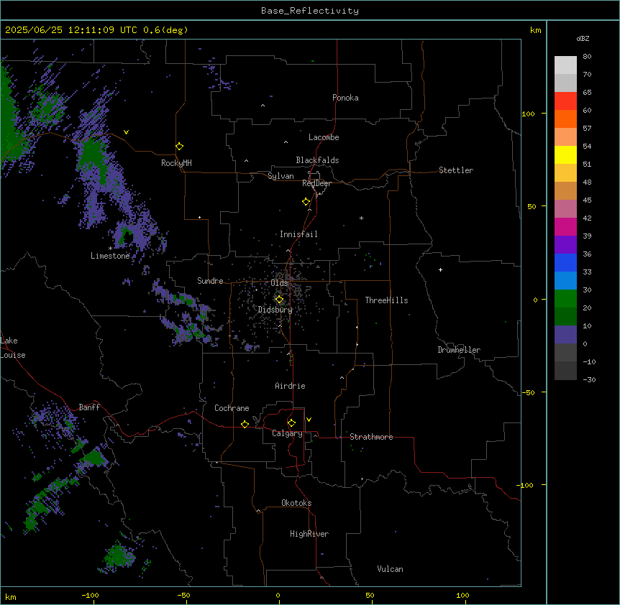Click the Cochrane label
The height and width of the screenshot is (605, 620).
point(232,408)
